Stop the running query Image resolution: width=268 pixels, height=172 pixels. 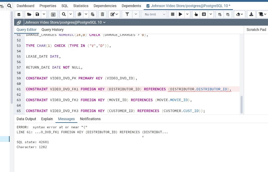click(x=172, y=14)
